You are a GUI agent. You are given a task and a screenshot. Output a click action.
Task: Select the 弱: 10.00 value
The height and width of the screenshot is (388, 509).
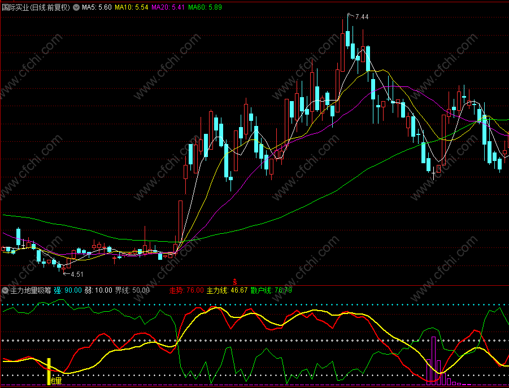pos(98,290)
